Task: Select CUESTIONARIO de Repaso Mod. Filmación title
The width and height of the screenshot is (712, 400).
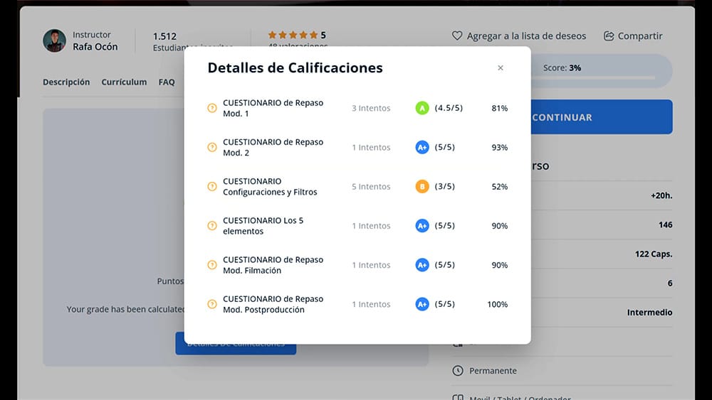Action: click(x=273, y=265)
